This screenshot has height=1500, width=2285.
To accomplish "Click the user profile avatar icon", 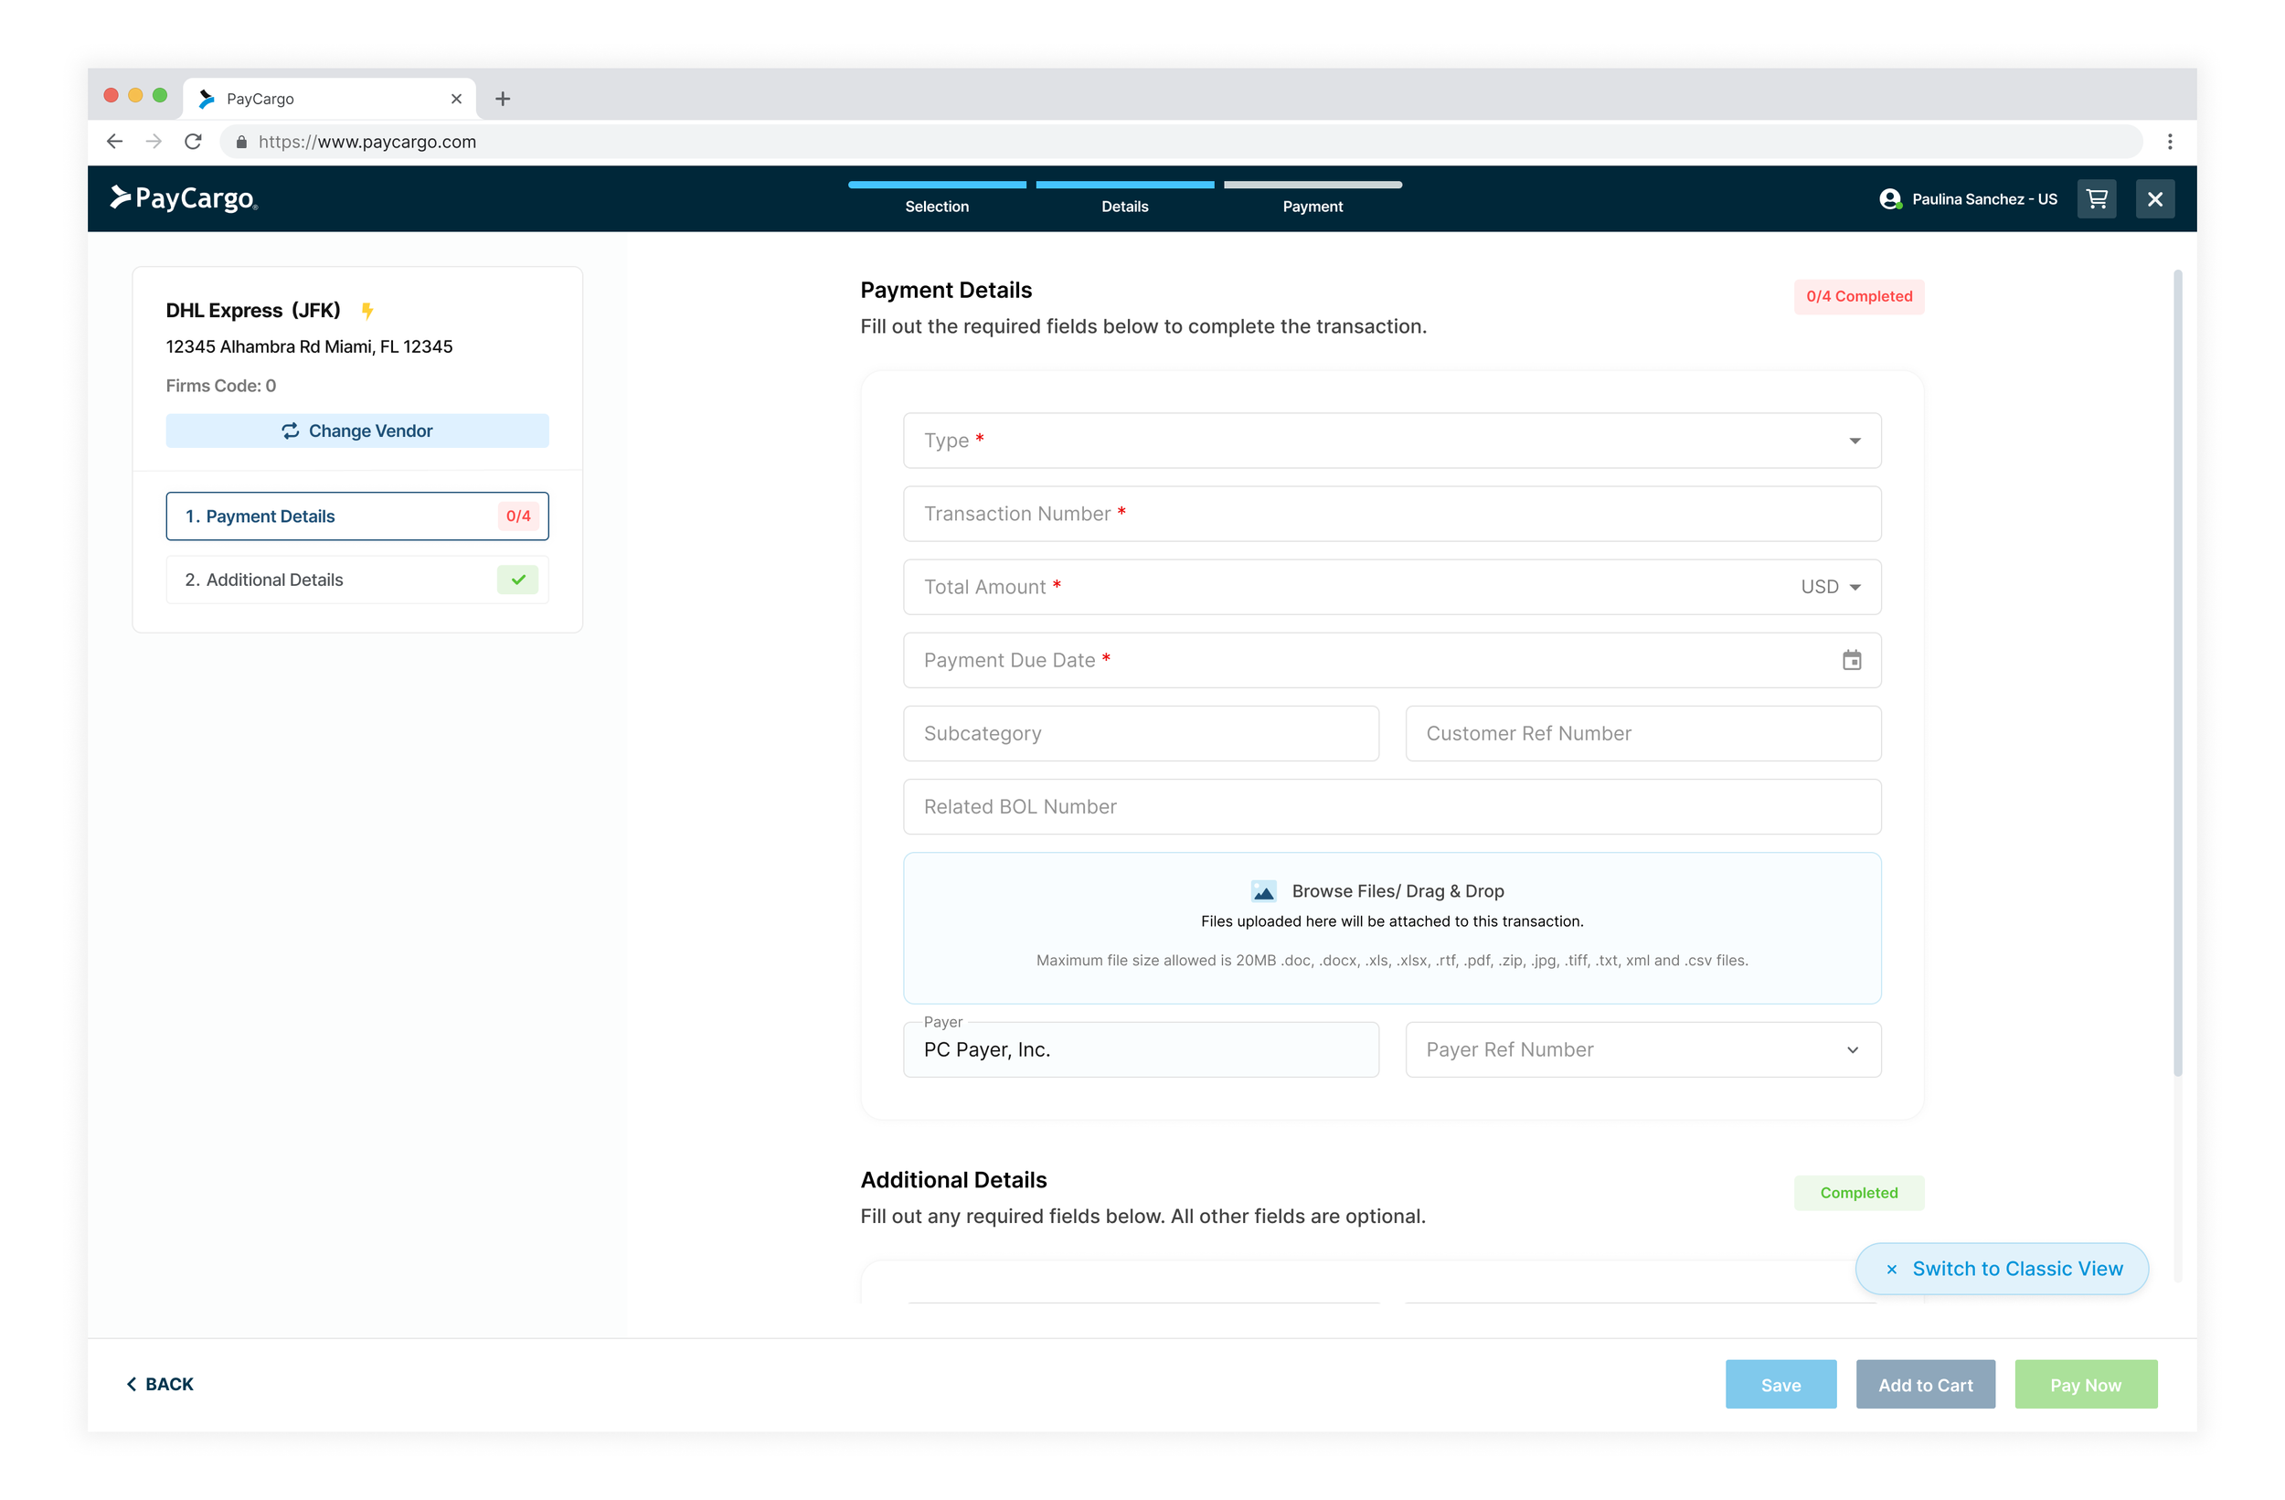I will coord(1889,198).
